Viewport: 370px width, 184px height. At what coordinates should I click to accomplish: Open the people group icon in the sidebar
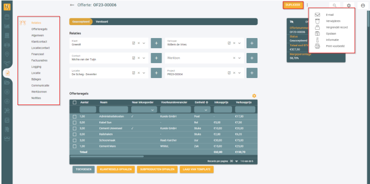pyautogui.click(x=7, y=44)
